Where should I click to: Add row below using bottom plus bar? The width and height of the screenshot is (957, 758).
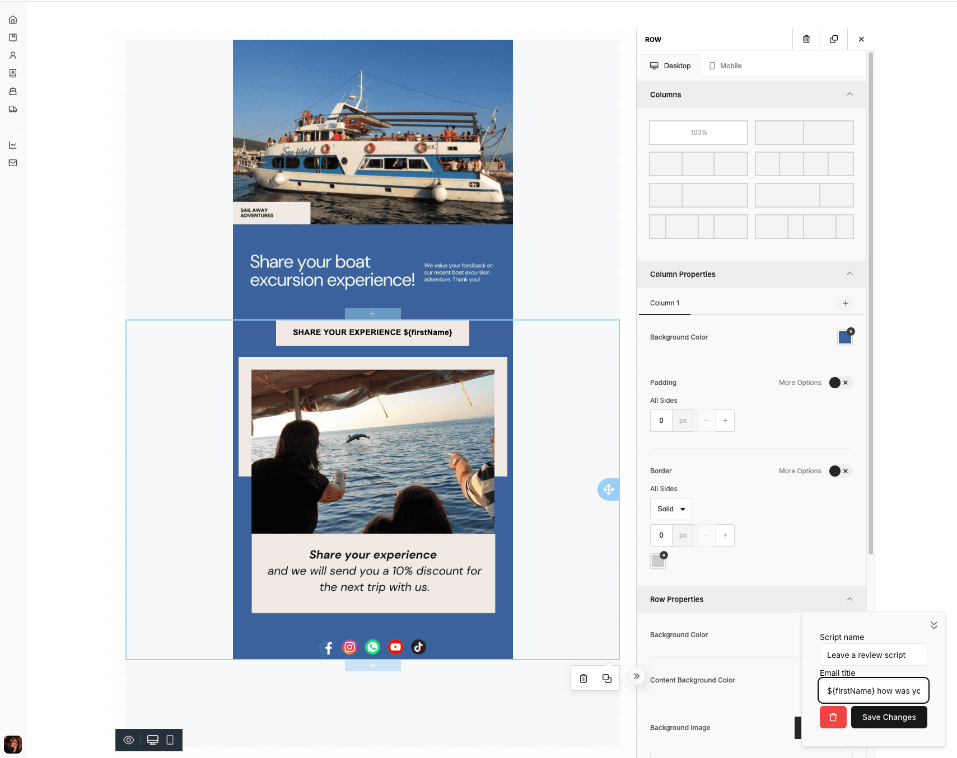[x=373, y=666]
